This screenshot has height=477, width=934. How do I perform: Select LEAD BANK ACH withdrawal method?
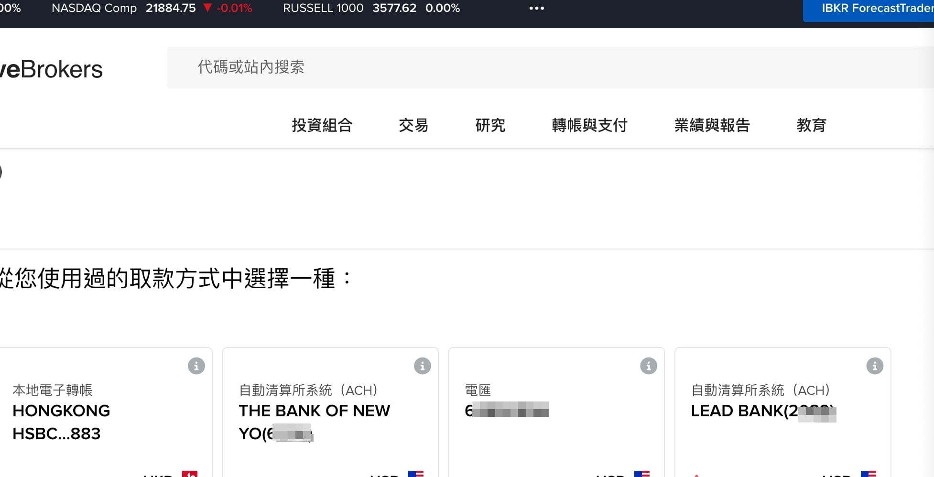pyautogui.click(x=782, y=412)
